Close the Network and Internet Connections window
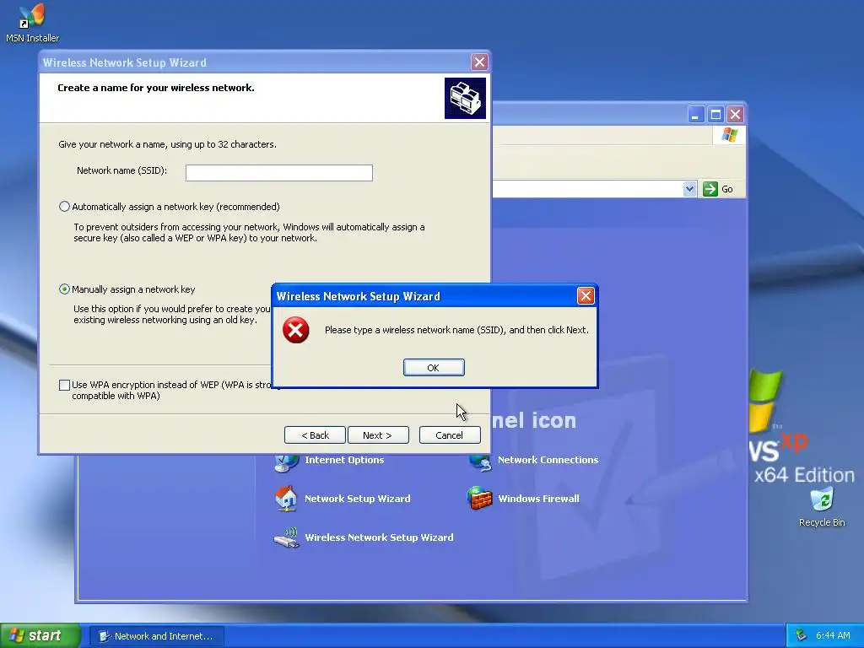Viewport: 864px width, 648px height. click(735, 115)
